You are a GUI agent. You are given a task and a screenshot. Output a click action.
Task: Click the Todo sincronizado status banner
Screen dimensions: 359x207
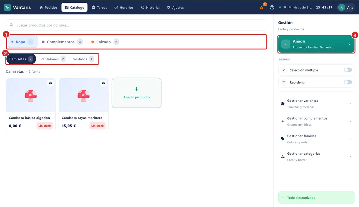click(x=316, y=198)
